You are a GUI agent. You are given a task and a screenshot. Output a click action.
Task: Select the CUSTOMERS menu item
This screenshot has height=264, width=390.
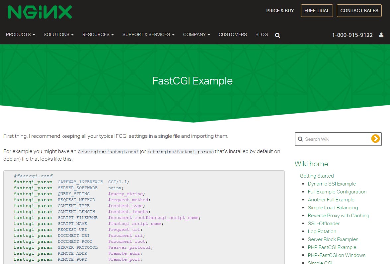click(233, 34)
